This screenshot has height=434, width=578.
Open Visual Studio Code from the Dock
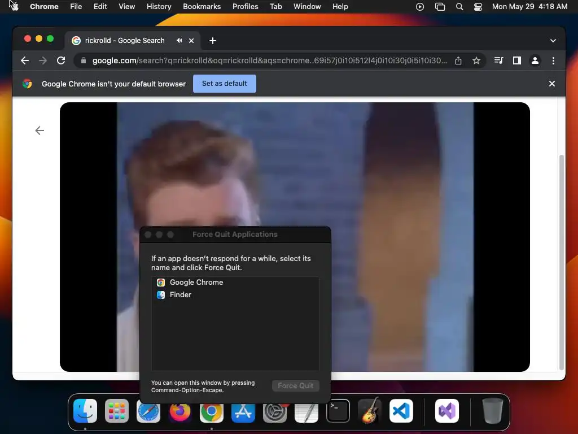401,411
